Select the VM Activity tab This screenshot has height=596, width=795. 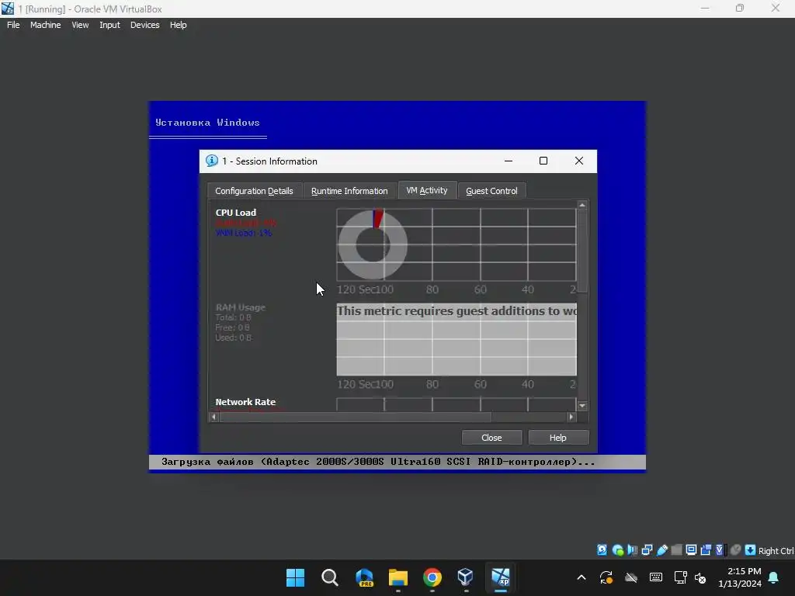[427, 190]
